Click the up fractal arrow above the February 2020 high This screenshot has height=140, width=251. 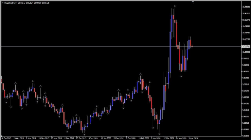141,74
